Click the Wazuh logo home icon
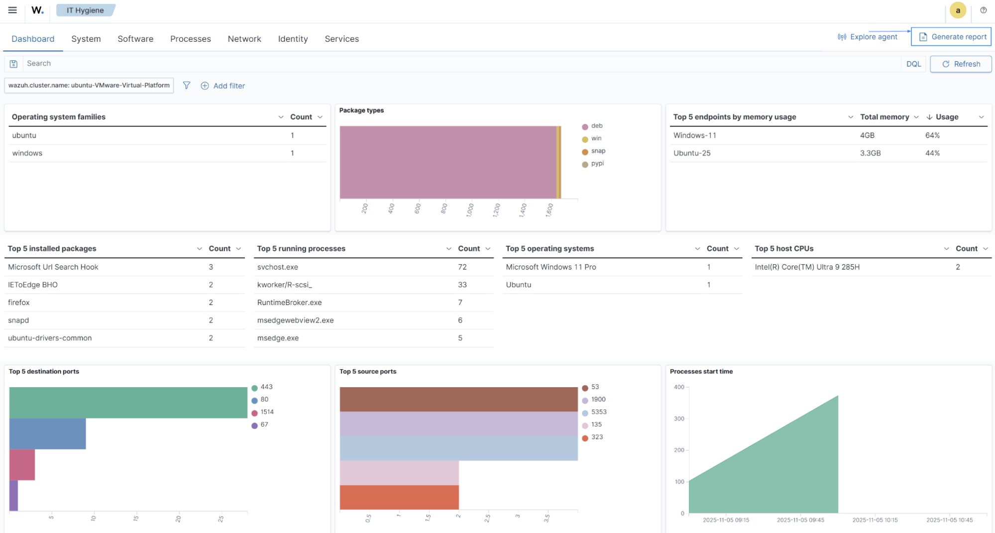Image resolution: width=995 pixels, height=533 pixels. click(37, 10)
